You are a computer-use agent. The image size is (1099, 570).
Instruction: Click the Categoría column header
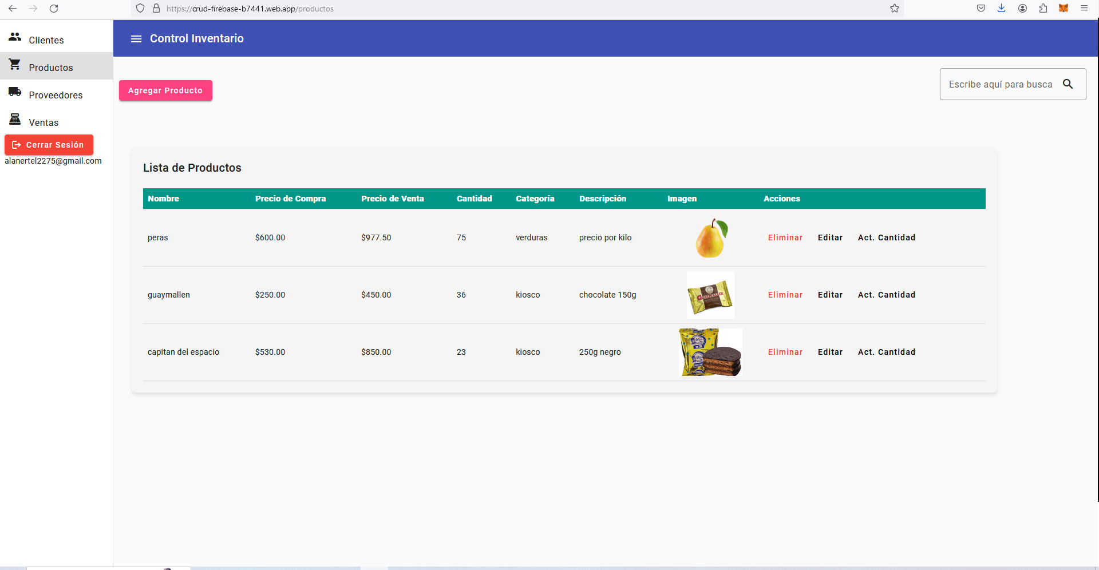coord(535,199)
